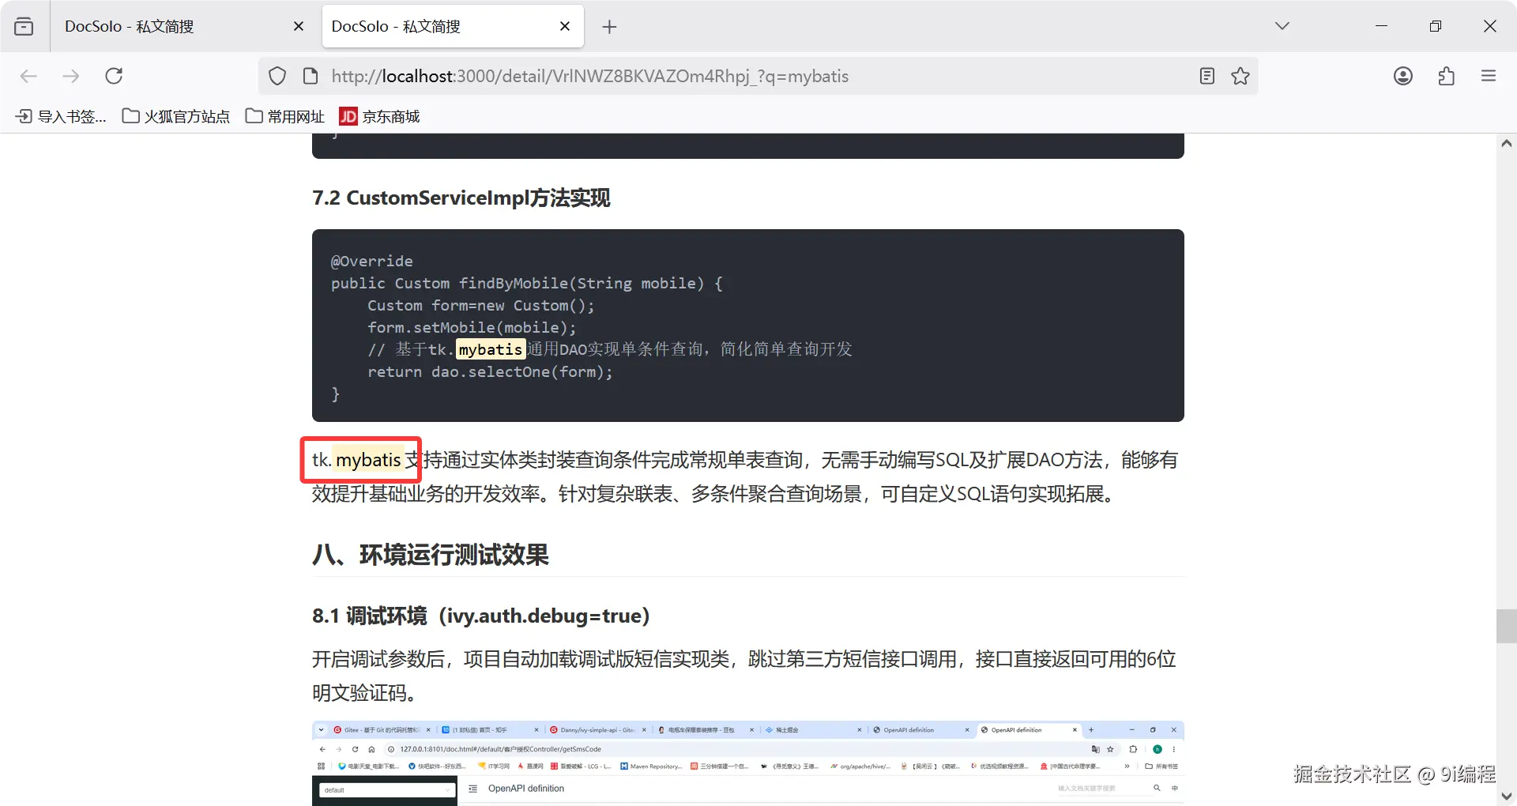Open application hamburger menu
1517x806 pixels.
1489,76
